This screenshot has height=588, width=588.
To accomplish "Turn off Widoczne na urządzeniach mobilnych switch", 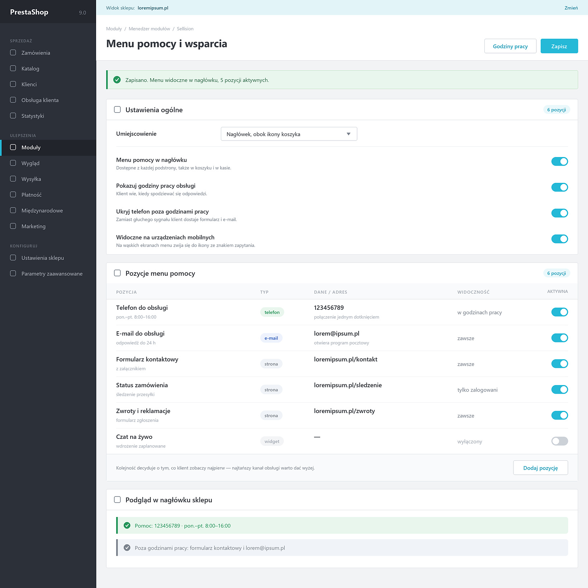I will [559, 239].
